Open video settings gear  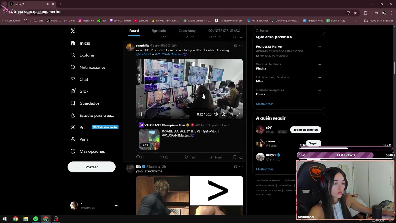pyautogui.click(x=223, y=114)
